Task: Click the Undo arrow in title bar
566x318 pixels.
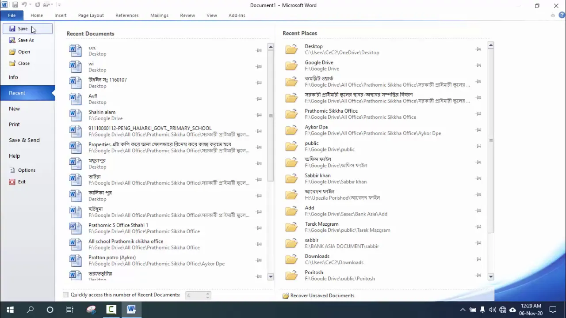Action: (x=25, y=5)
